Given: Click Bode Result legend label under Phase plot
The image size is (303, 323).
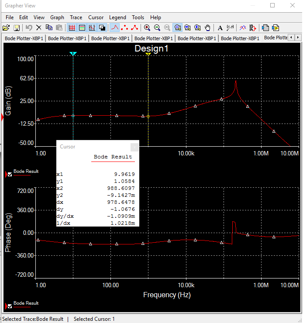Looking at the screenshot, I should [26, 303].
